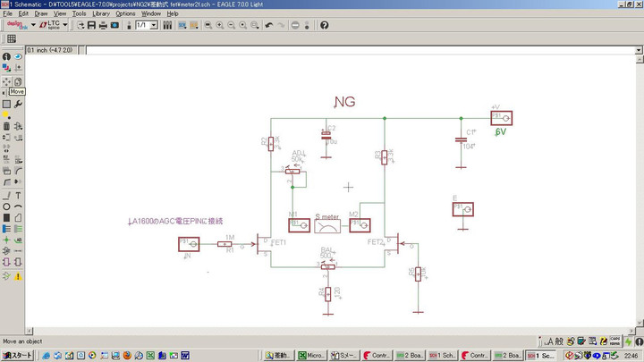Screen dimensions: 644x362
Task: Open the Library menu
Action: tap(101, 13)
